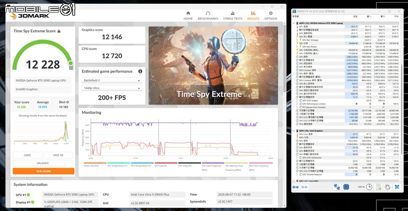Select the RESULTS tab
This screenshot has height=211, width=408.
click(x=253, y=16)
